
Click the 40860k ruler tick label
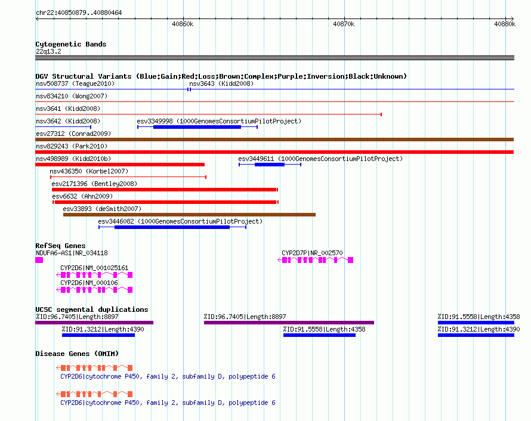click(183, 24)
